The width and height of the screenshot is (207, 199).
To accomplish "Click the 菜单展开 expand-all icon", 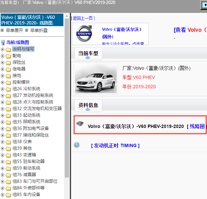I will 2,30.
